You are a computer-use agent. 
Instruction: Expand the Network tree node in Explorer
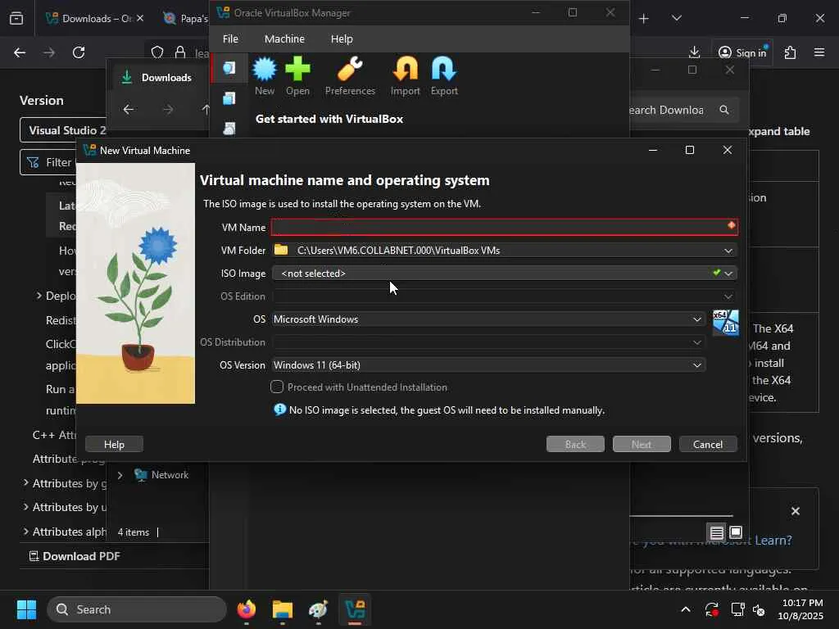click(x=120, y=475)
